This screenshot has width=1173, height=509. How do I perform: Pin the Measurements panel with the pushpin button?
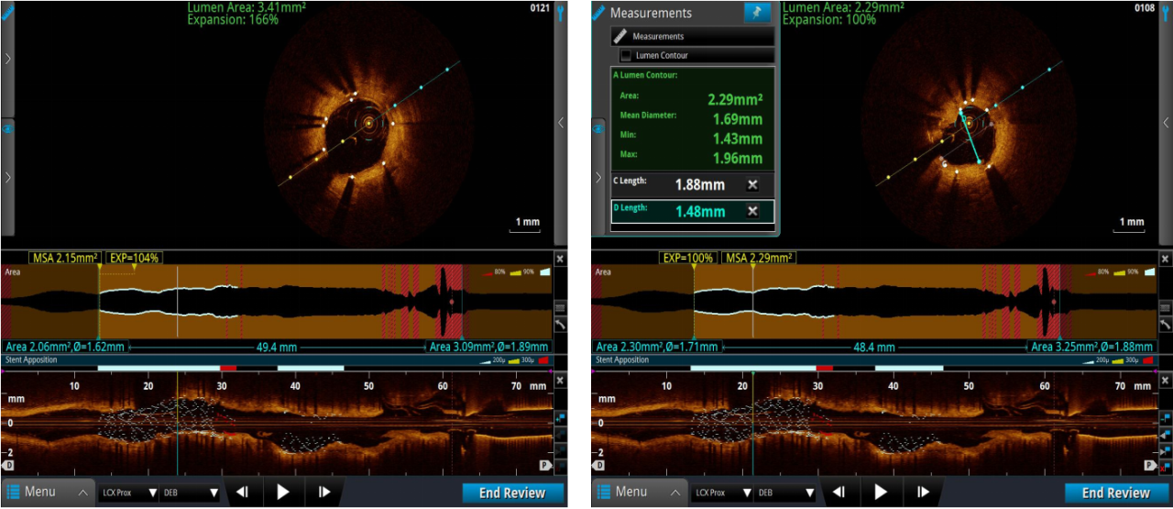[x=757, y=12]
